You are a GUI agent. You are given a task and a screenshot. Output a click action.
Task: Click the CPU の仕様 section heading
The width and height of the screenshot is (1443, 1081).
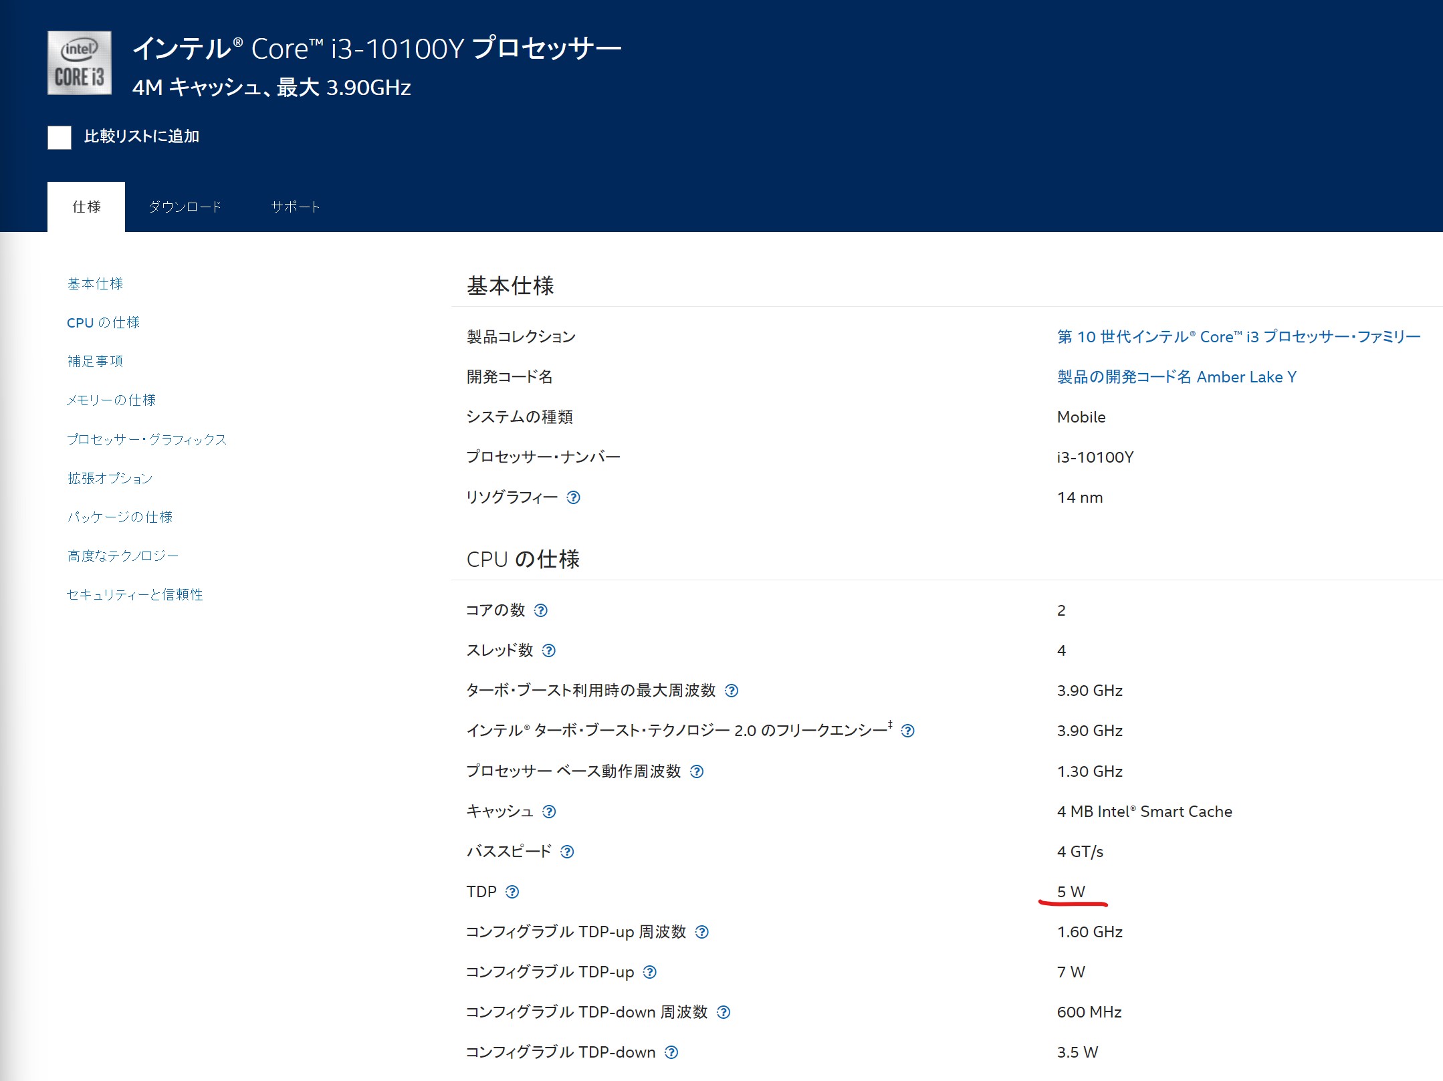point(523,559)
